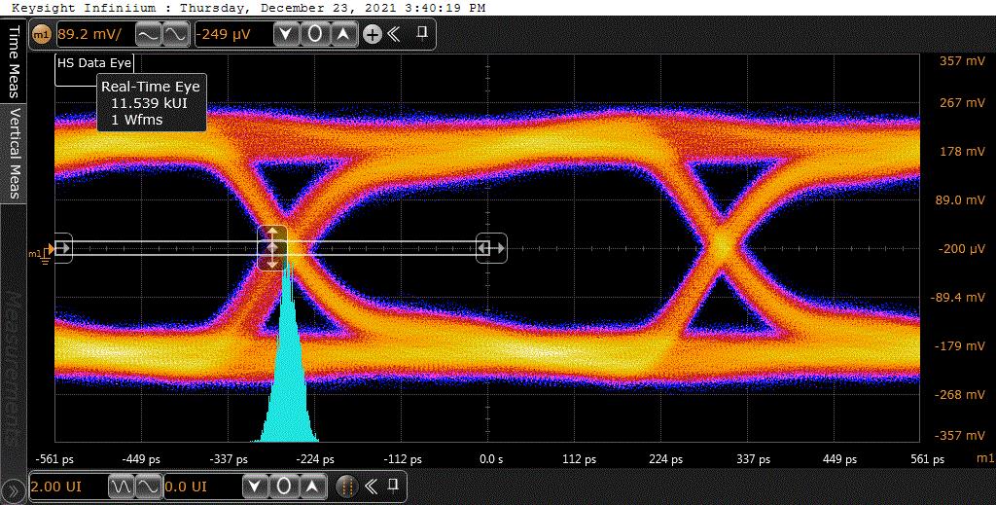
Task: Click the m1 channel badge in vertical toolbar
Action: tap(41, 35)
